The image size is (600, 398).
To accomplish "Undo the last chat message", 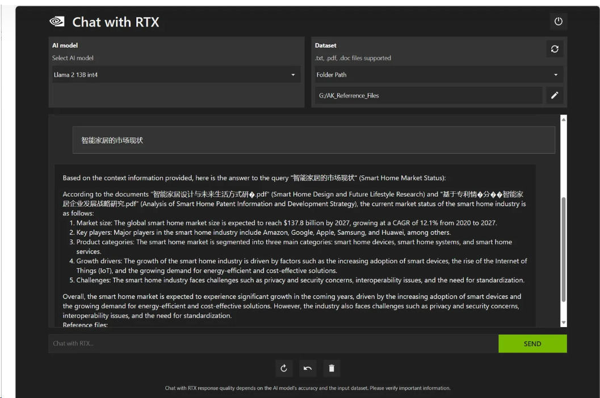I will click(308, 368).
